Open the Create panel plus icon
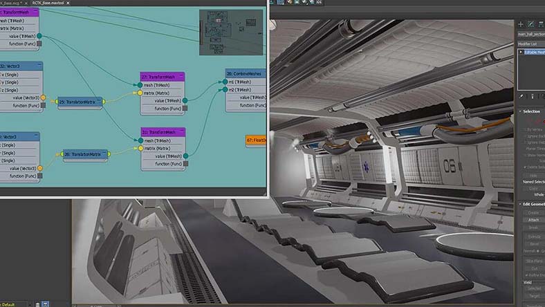 (521, 24)
